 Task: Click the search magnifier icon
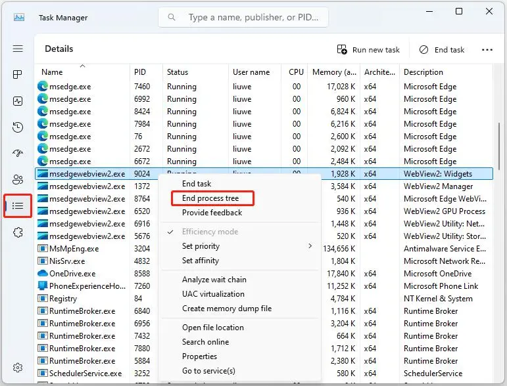(172, 17)
